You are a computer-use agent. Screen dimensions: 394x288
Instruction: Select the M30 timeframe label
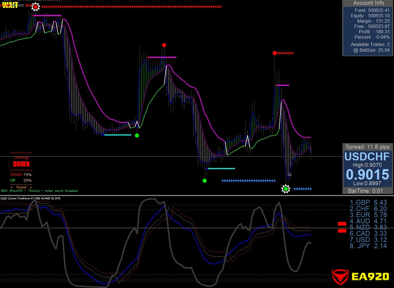[x=21, y=5]
